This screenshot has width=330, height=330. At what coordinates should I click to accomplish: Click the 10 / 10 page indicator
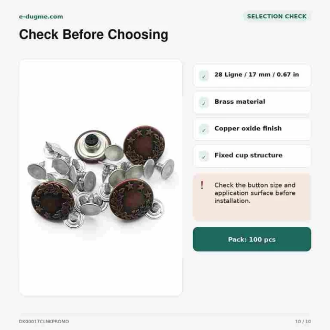click(303, 322)
